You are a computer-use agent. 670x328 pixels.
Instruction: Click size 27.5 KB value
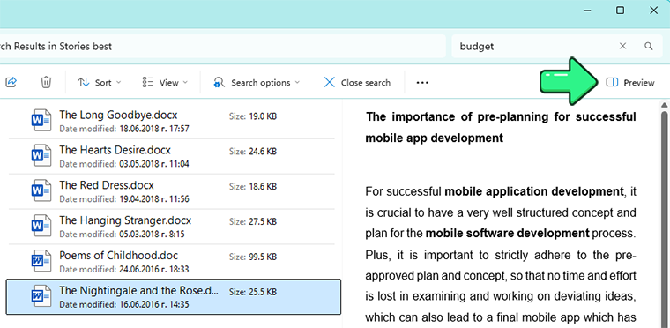tap(263, 221)
